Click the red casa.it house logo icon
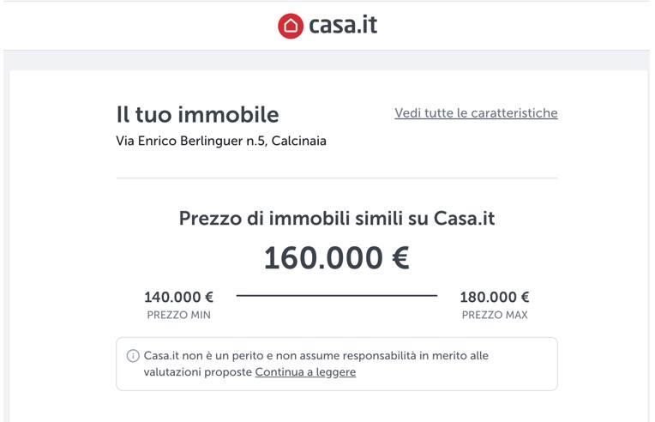This screenshot has width=655, height=422. point(291,26)
